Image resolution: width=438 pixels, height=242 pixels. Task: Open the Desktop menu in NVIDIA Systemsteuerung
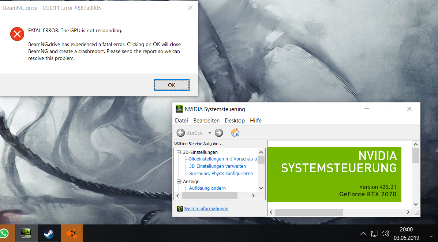(235, 121)
